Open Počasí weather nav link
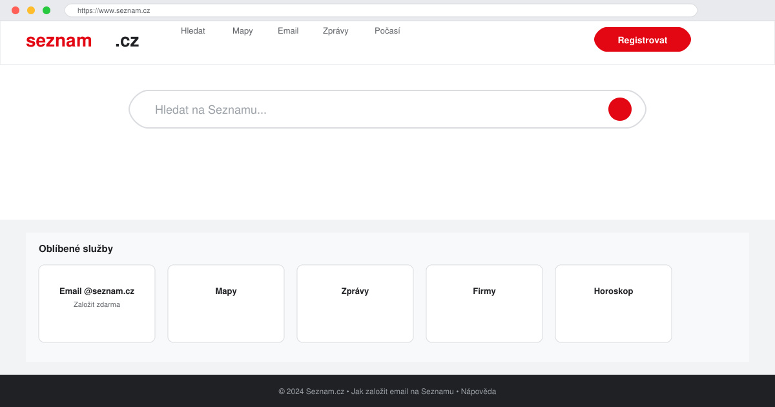 point(387,31)
